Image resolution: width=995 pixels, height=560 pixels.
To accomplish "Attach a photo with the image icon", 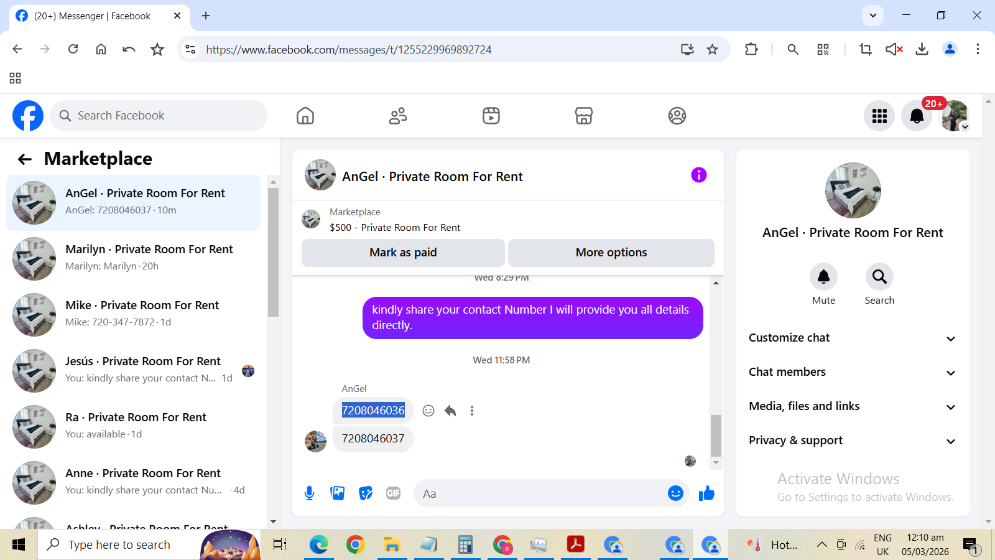I will [338, 493].
